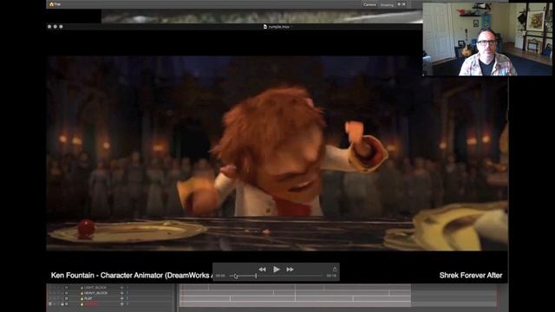555x312 pixels.
Task: Play the rumple.mov video
Action: coord(277,270)
